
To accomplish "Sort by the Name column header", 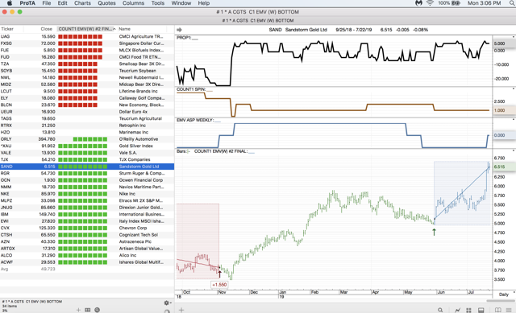I will pyautogui.click(x=125, y=29).
